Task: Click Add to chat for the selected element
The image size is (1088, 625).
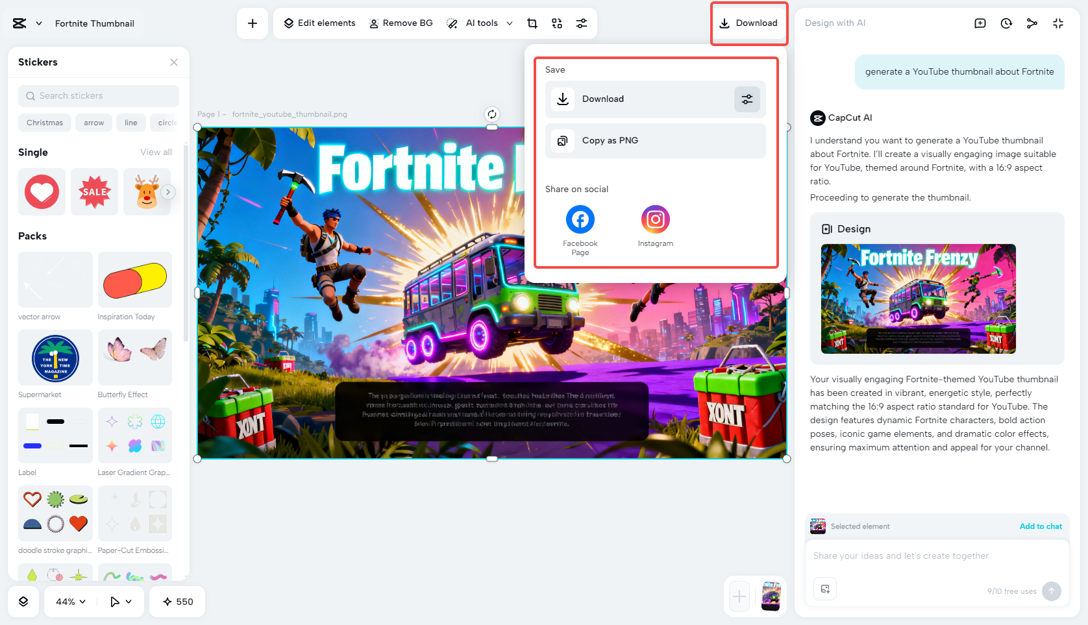Action: click(1041, 526)
